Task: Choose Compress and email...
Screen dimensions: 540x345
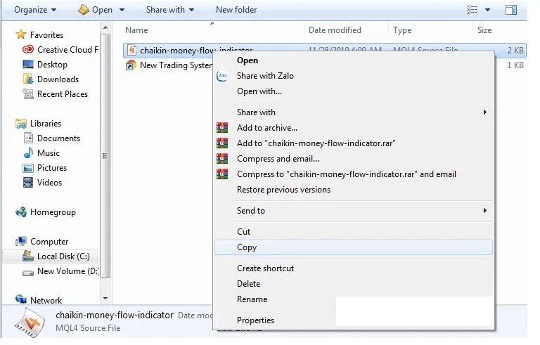Action: point(354,159)
